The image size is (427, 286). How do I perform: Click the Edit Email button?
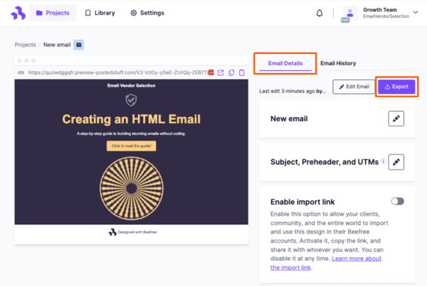pyautogui.click(x=353, y=87)
